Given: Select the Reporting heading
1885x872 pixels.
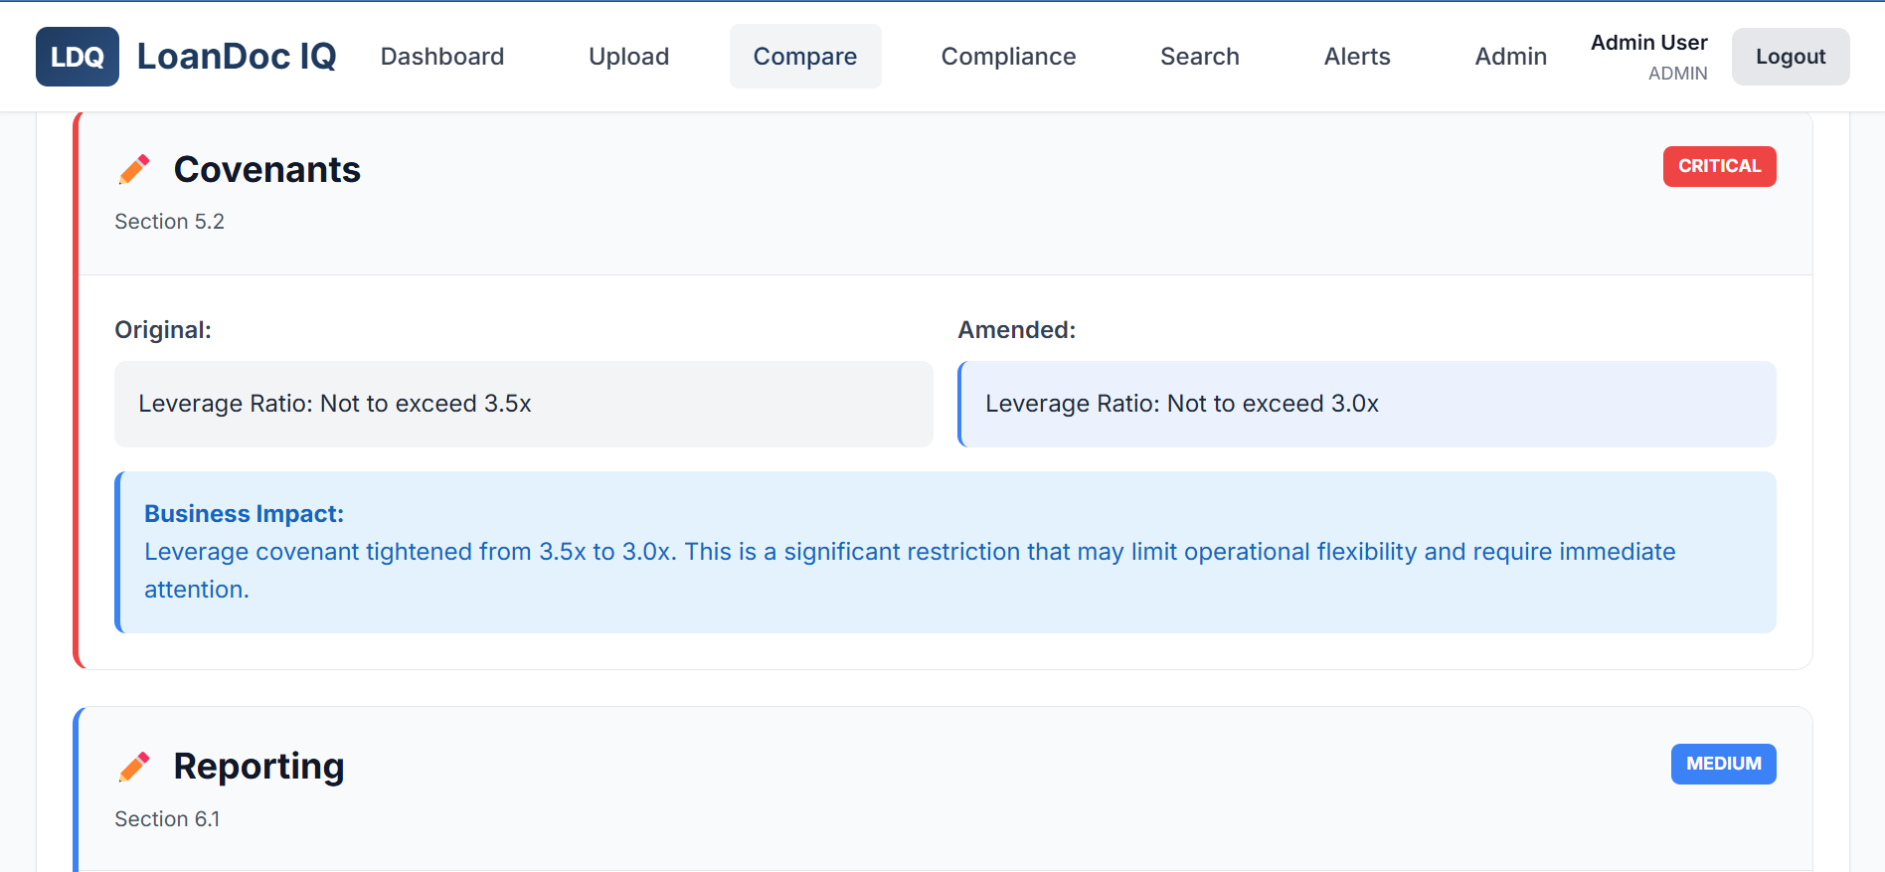Looking at the screenshot, I should pos(259,767).
